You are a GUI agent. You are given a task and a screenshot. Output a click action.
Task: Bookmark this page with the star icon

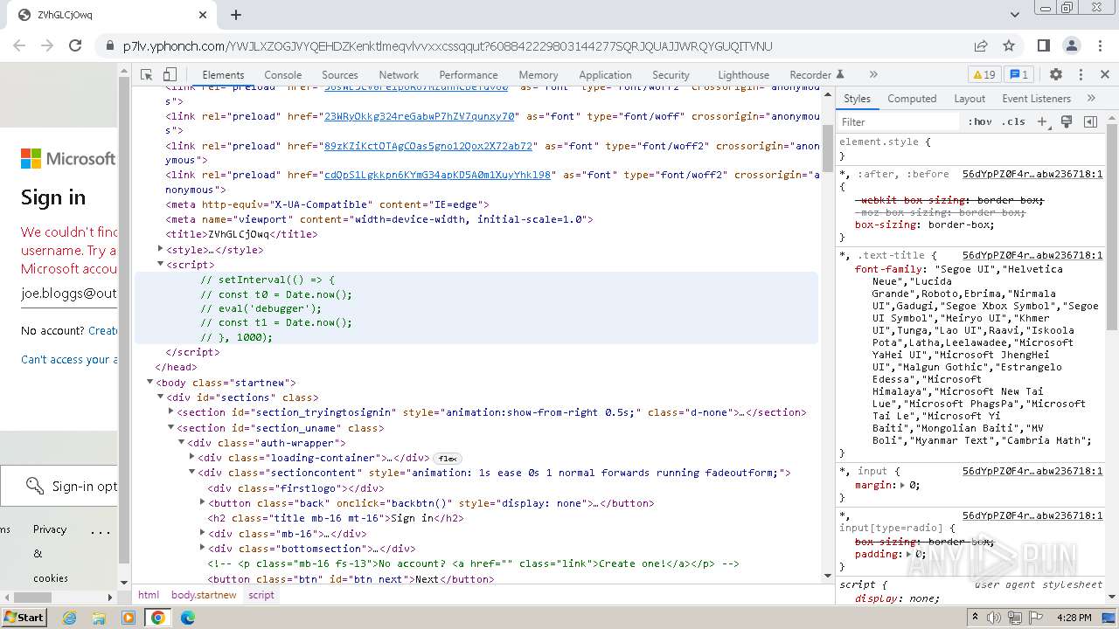tap(1009, 46)
